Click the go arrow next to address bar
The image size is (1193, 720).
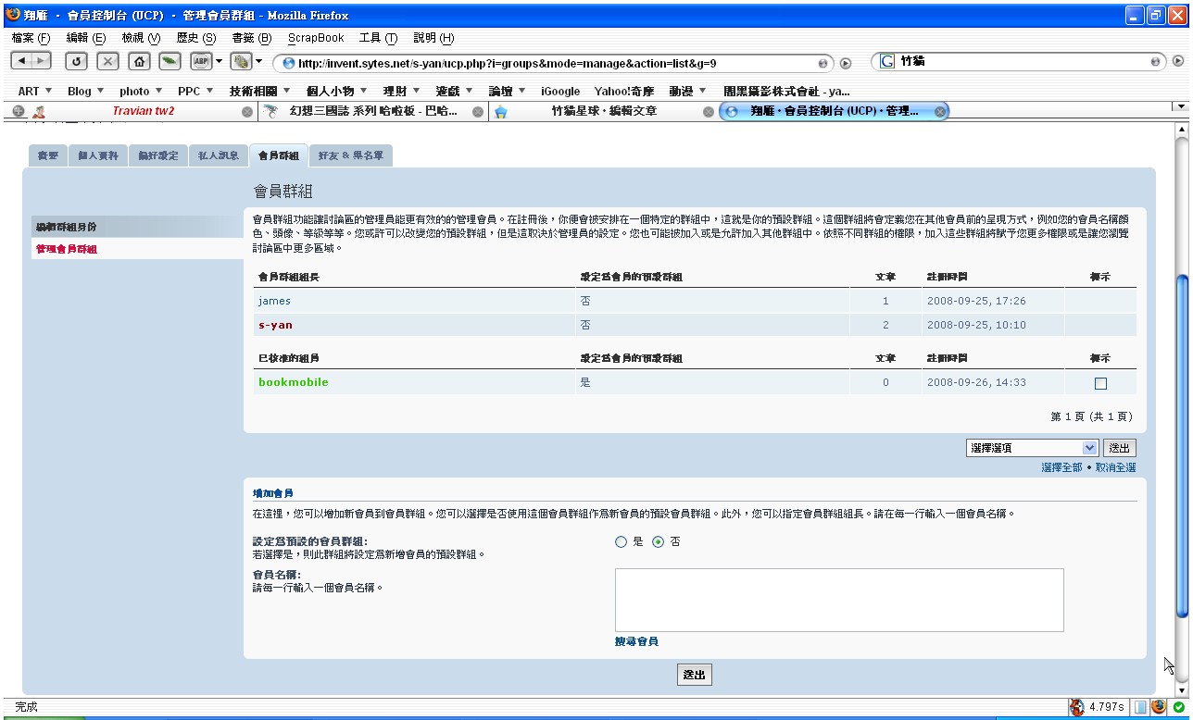pyautogui.click(x=845, y=63)
